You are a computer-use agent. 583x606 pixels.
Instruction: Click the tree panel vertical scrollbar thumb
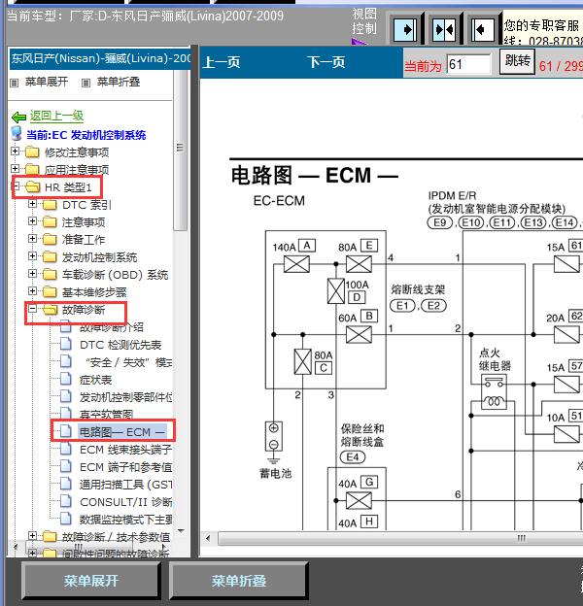point(180,150)
